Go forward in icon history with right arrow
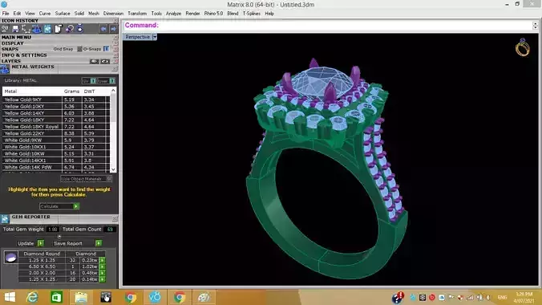542x305 pixels. pyautogui.click(x=113, y=29)
